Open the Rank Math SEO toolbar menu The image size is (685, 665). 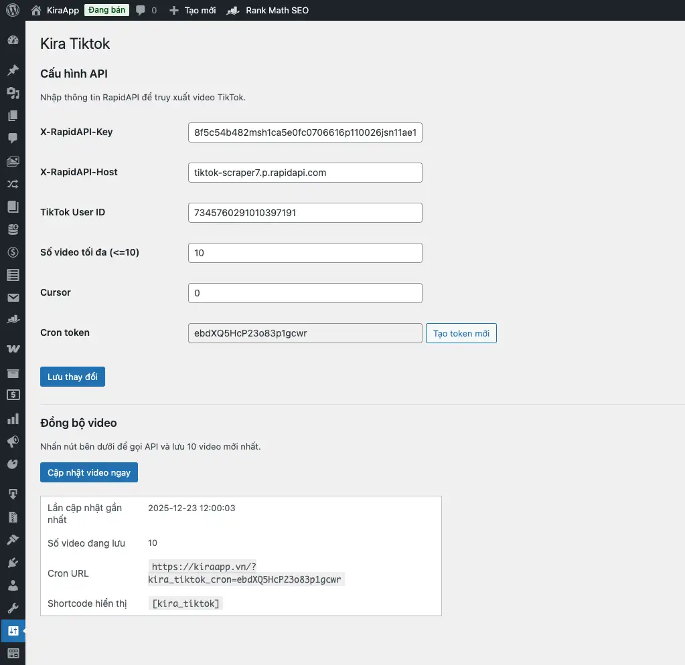coord(268,10)
